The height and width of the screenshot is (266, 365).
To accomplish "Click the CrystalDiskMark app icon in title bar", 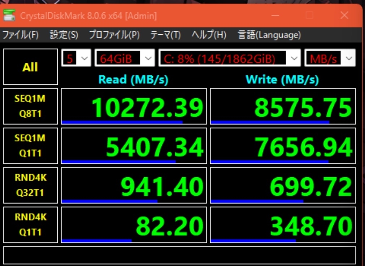I will click(x=9, y=15).
